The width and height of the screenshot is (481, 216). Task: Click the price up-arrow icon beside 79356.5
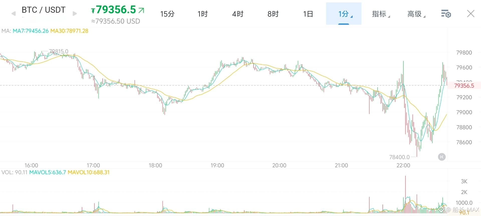(141, 10)
